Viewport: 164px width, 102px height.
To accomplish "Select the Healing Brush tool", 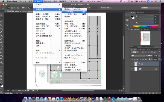I will click(1, 35).
